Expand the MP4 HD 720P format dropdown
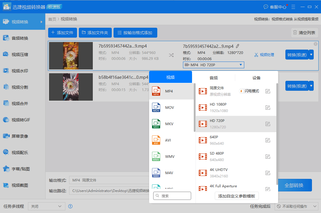Viewport: 321px width, 213px height. [x=213, y=65]
